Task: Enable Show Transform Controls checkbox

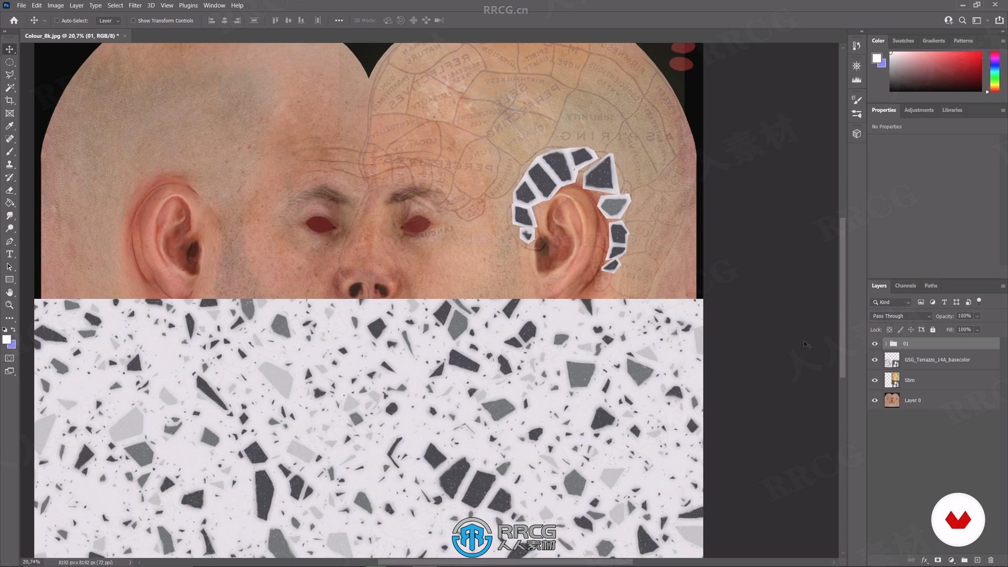Action: tap(133, 20)
